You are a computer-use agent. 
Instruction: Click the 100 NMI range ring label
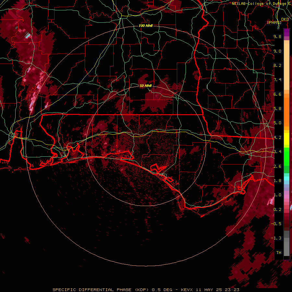click(146, 26)
